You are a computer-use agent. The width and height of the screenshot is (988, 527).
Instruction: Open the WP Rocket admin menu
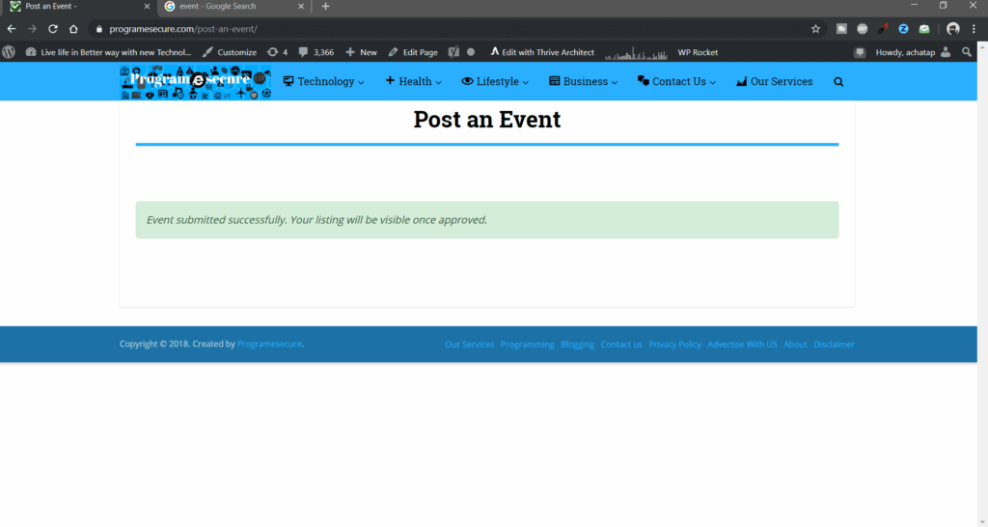pos(698,52)
